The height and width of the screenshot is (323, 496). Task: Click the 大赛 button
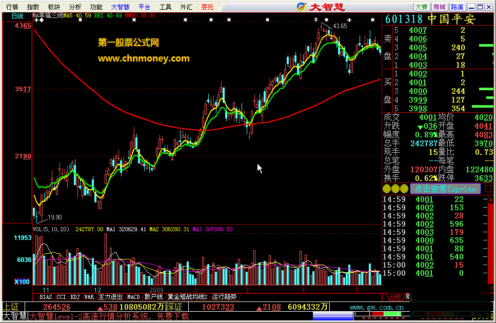pyautogui.click(x=421, y=7)
